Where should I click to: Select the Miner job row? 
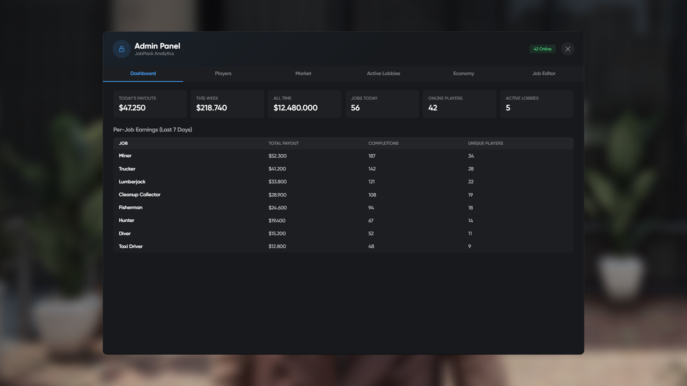click(x=250, y=156)
